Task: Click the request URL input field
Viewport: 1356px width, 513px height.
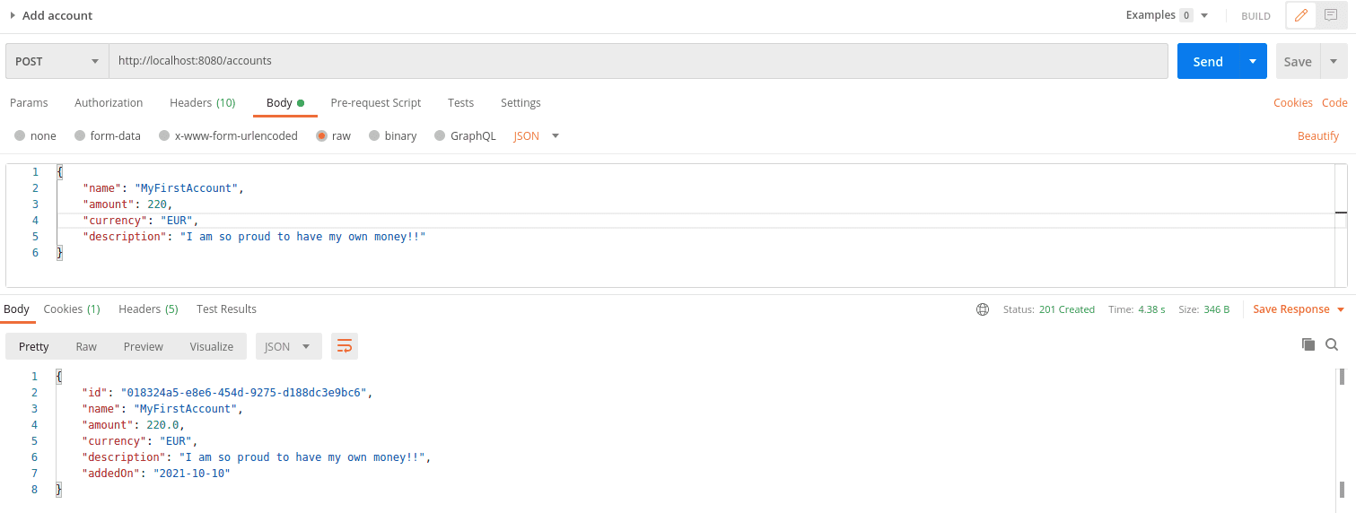Action: 637,61
